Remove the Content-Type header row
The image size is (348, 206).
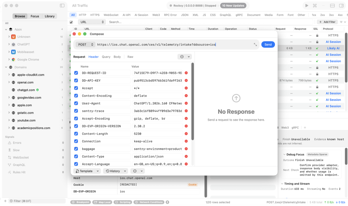point(186,156)
